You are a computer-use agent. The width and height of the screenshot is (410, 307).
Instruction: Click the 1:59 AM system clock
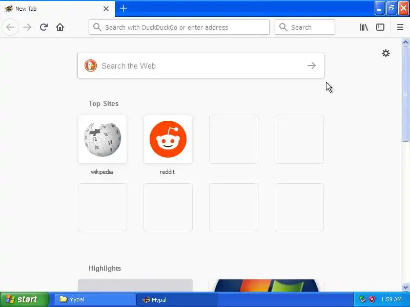[391, 299]
